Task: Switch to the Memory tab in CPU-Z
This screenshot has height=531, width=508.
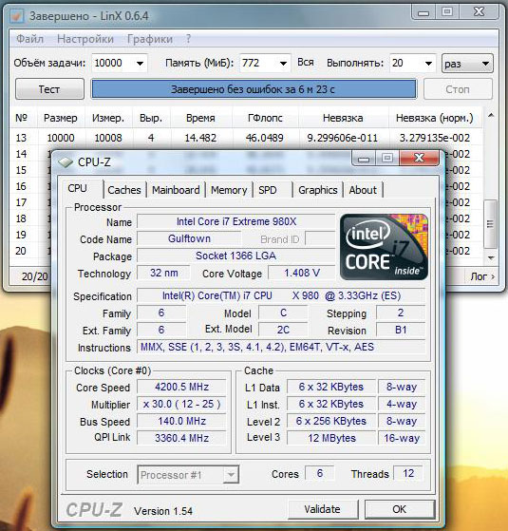Action: coord(229,190)
